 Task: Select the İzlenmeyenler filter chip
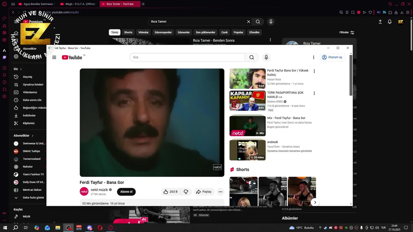coord(163,32)
